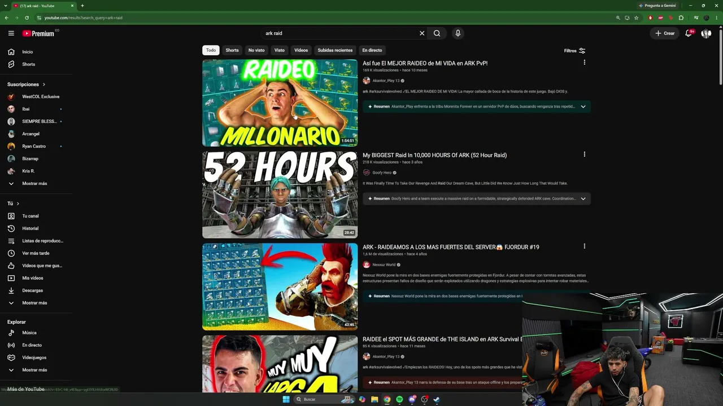
Task: Click the Crear button
Action: (x=665, y=33)
